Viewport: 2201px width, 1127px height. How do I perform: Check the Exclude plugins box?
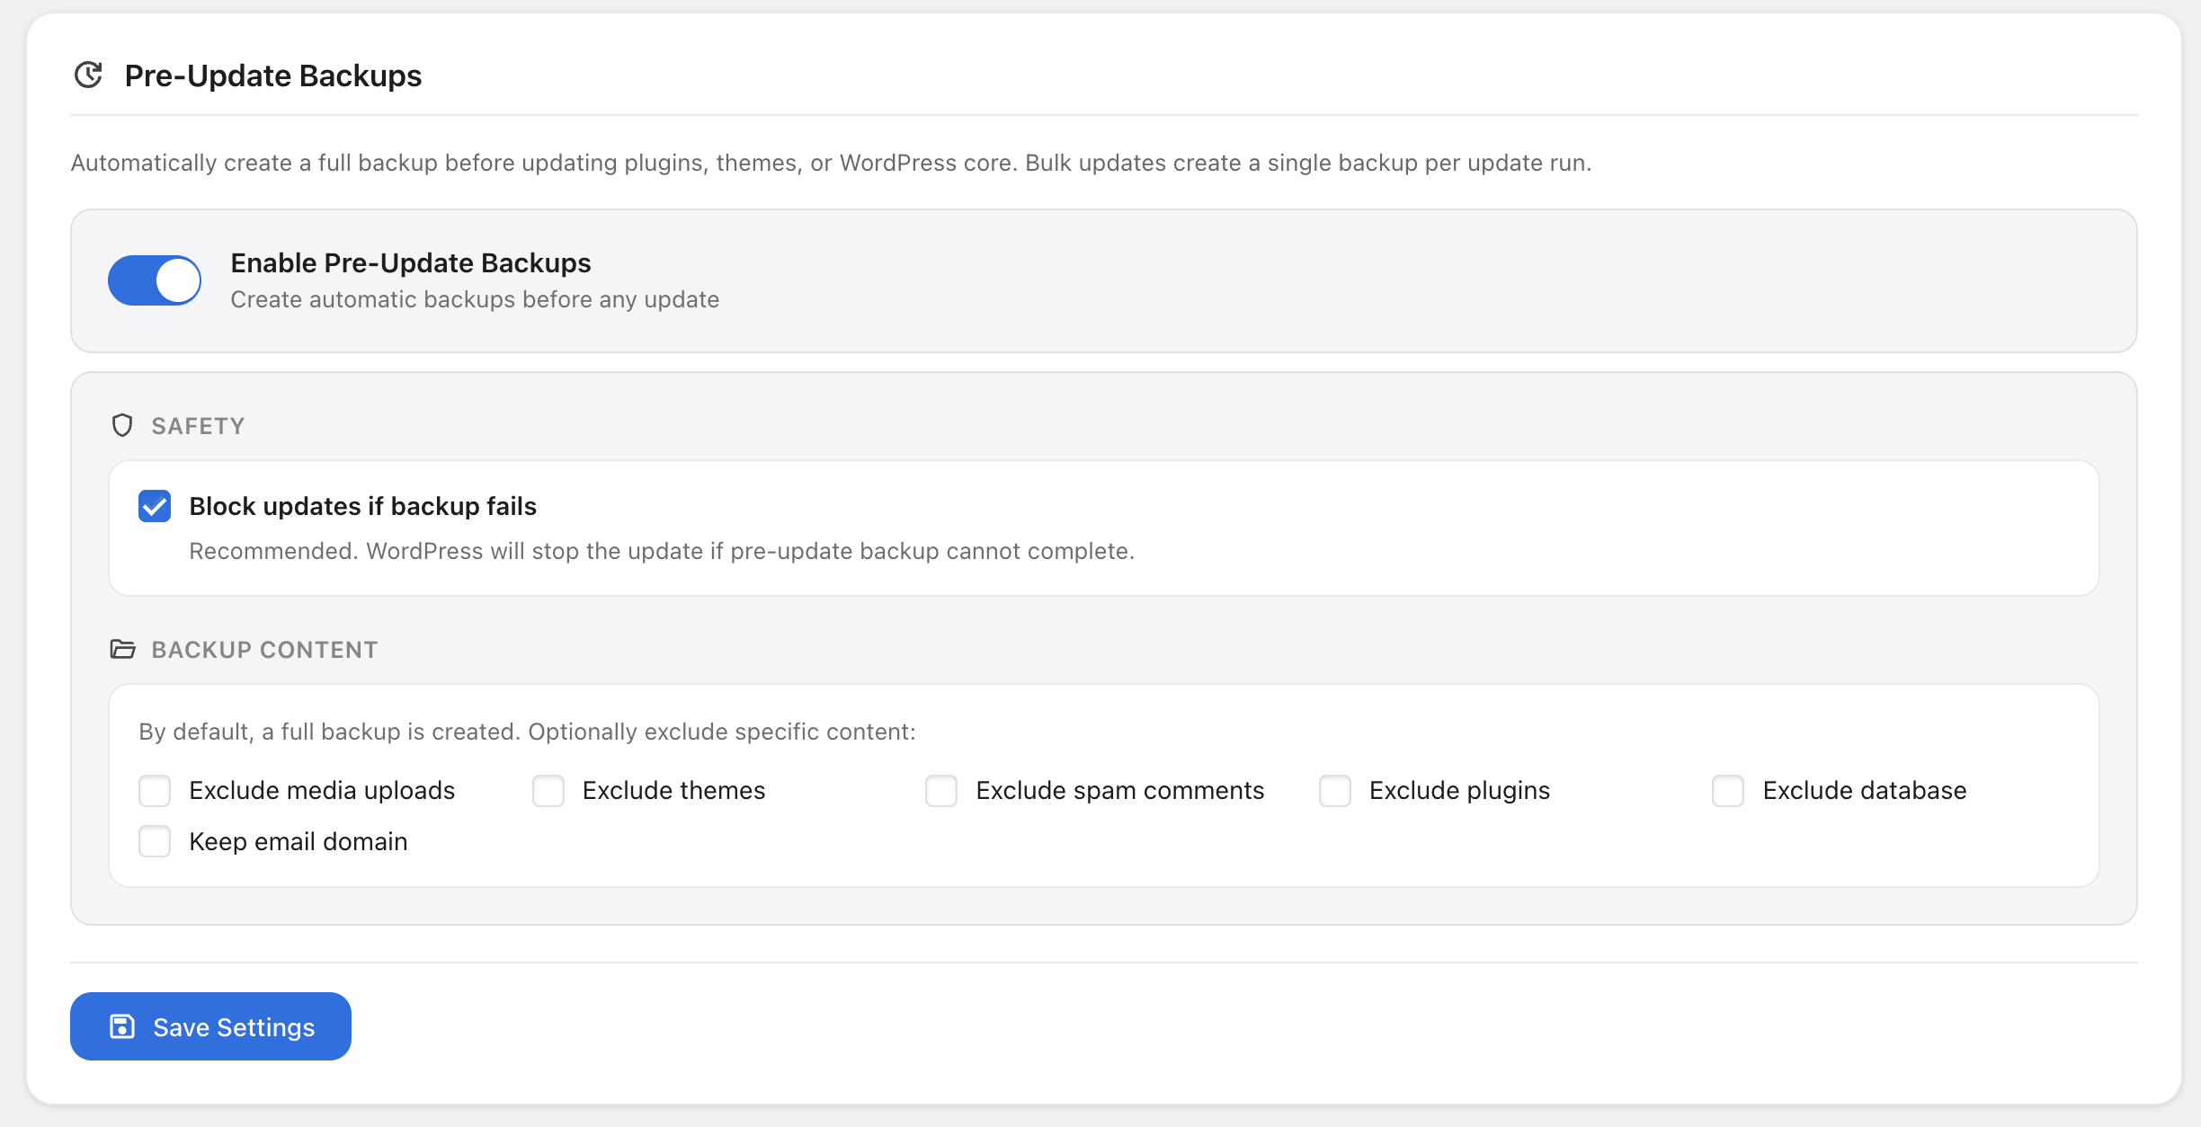1335,791
